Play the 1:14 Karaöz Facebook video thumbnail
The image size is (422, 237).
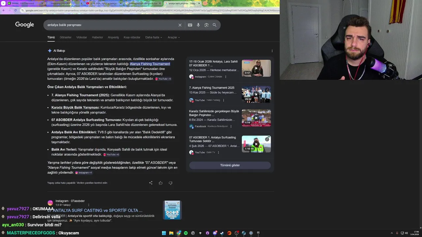256,118
